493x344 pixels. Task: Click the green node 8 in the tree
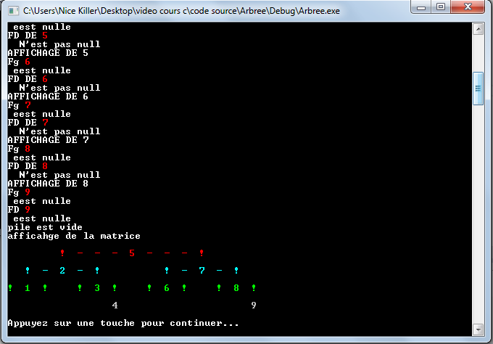pos(236,288)
